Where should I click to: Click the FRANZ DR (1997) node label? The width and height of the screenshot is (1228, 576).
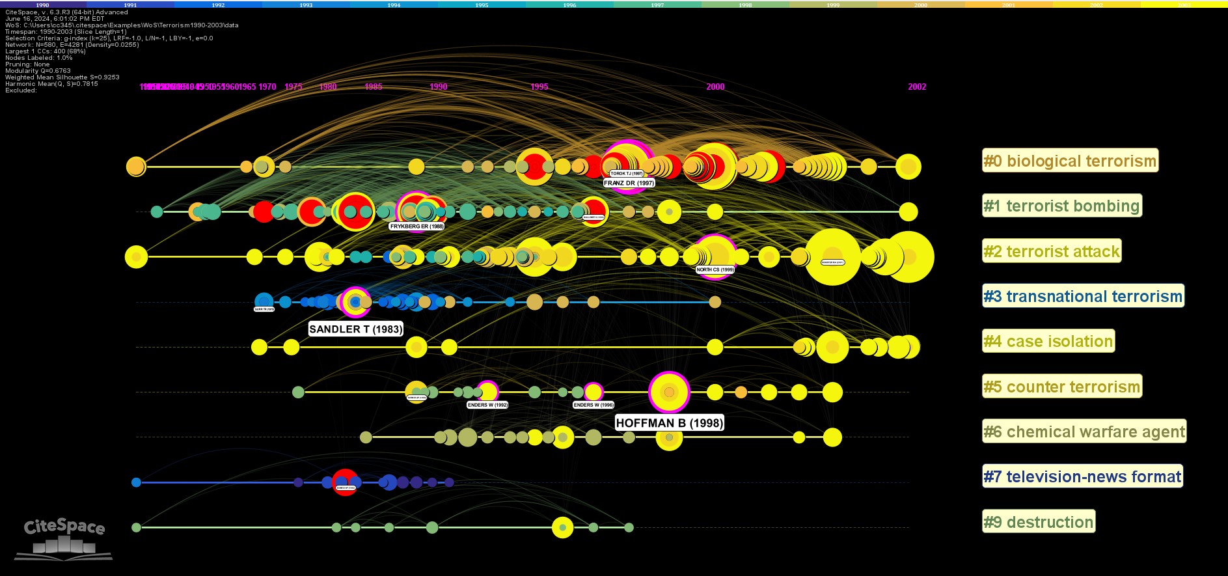629,184
